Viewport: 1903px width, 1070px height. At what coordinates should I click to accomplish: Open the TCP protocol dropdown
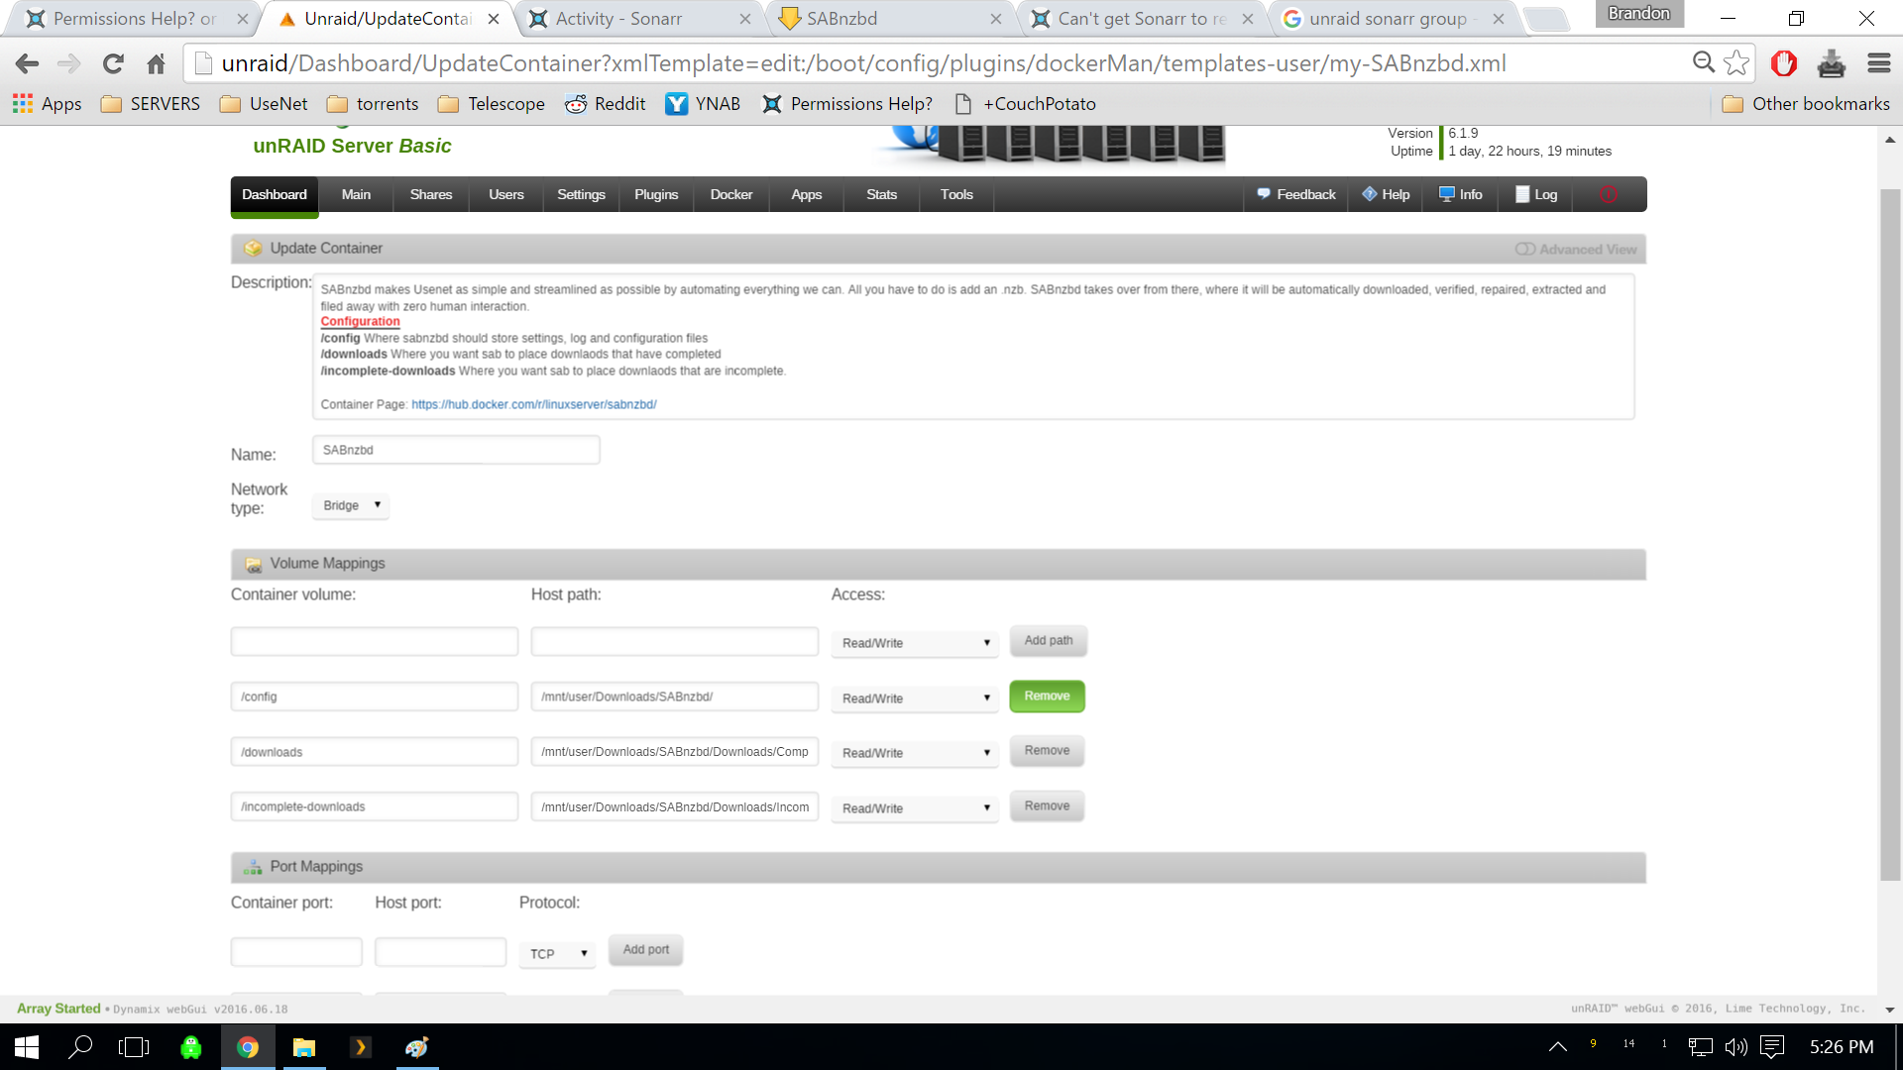point(557,953)
